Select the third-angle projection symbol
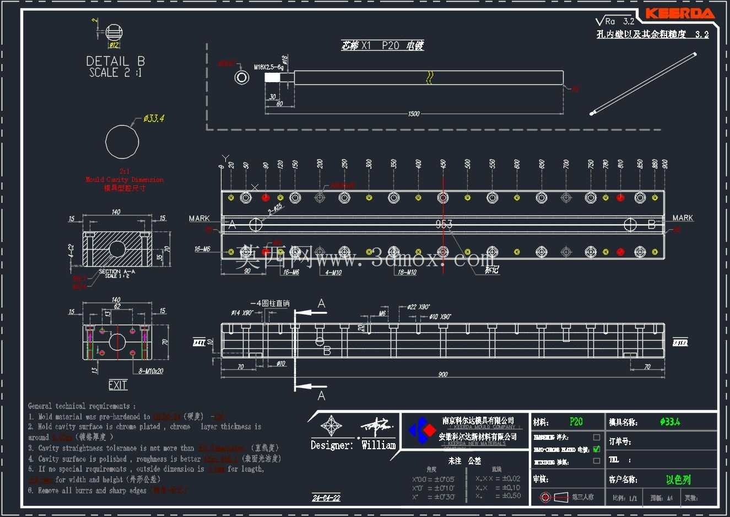 tap(553, 497)
